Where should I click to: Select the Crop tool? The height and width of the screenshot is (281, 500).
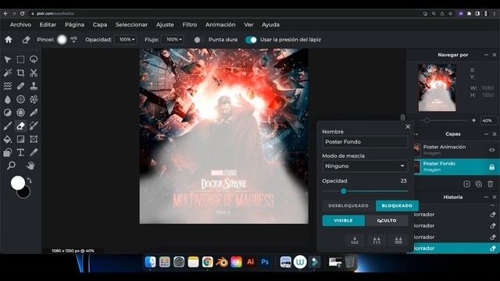click(21, 73)
